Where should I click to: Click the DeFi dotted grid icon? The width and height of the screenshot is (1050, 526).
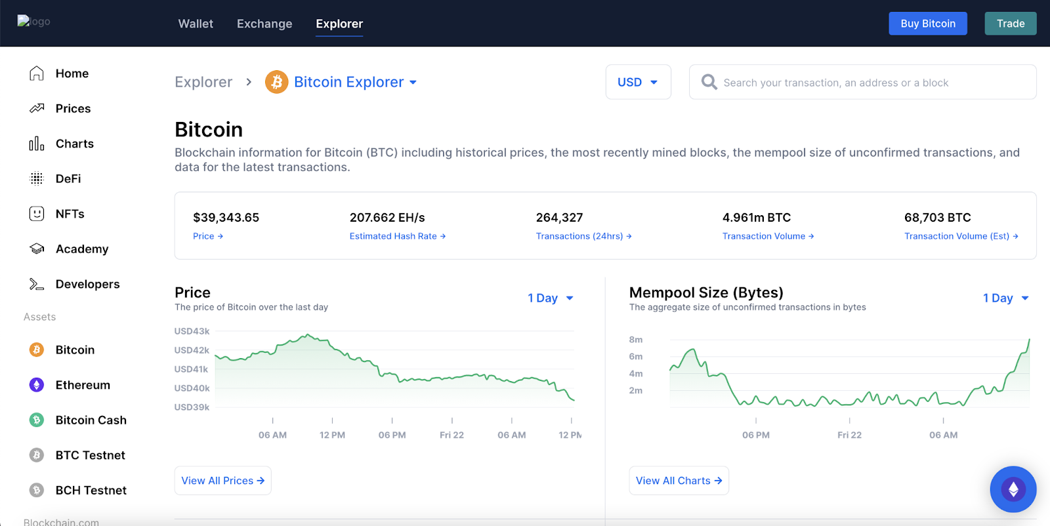point(37,178)
